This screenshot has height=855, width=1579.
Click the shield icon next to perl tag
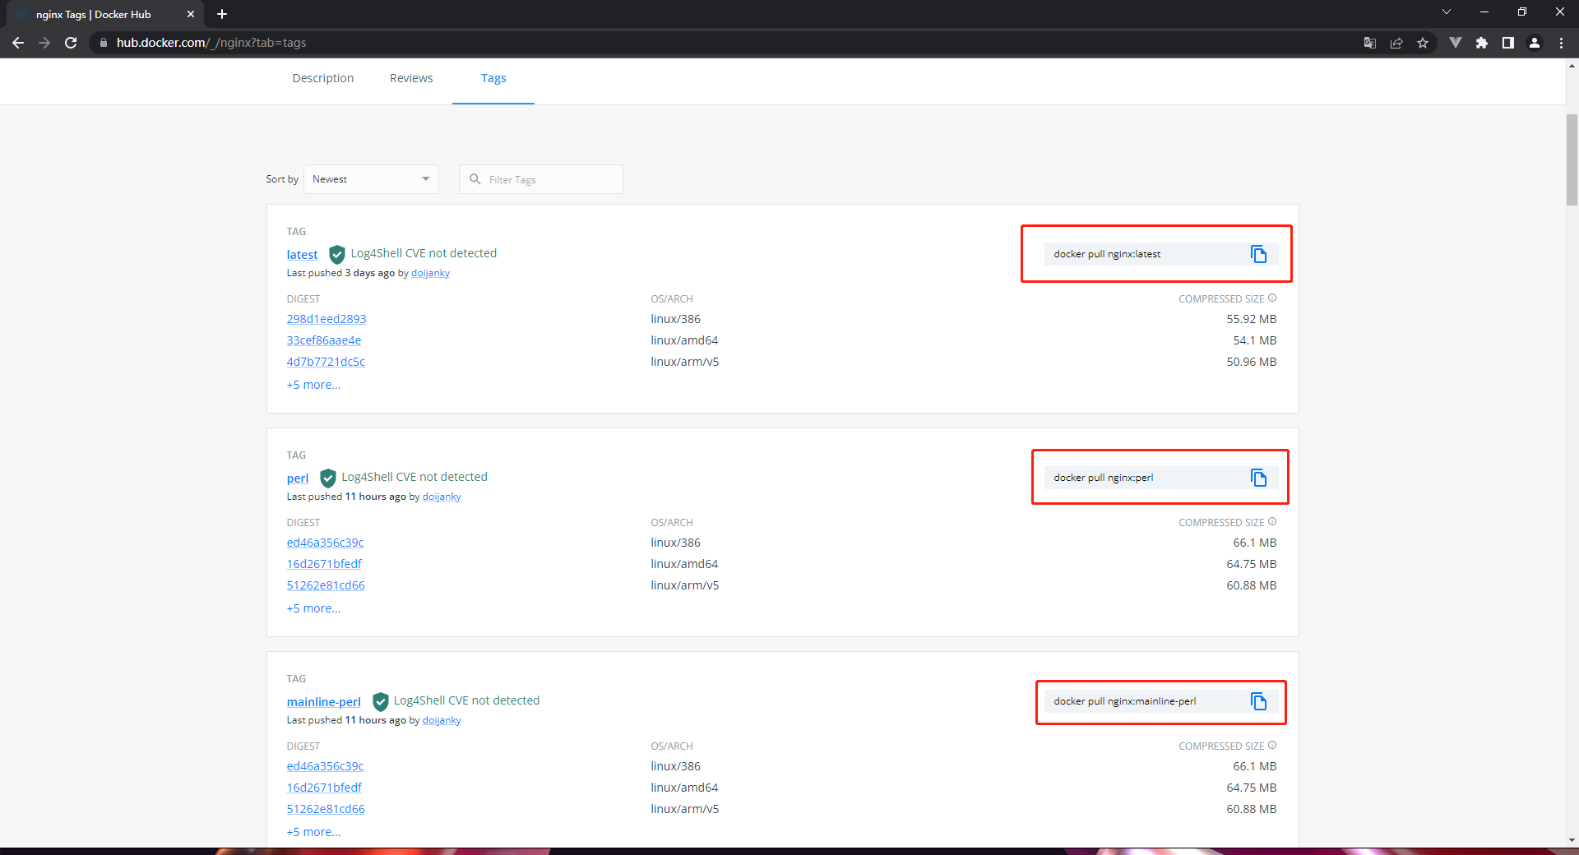tap(328, 478)
